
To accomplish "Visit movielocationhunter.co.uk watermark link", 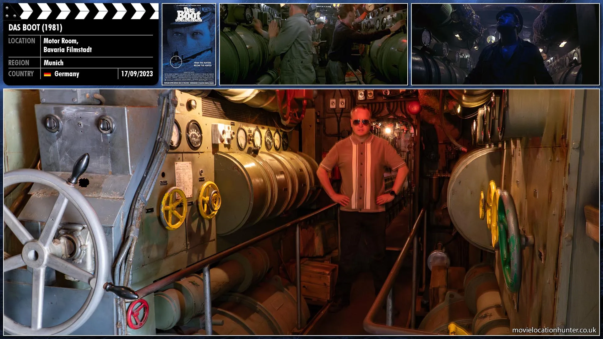I will (554, 330).
